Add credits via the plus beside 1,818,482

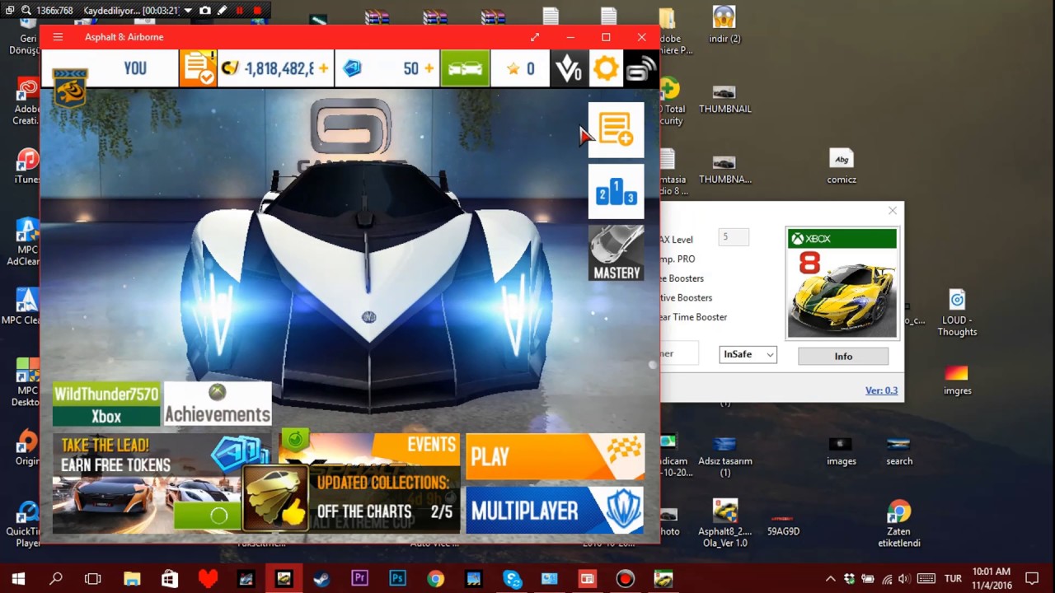coord(323,68)
